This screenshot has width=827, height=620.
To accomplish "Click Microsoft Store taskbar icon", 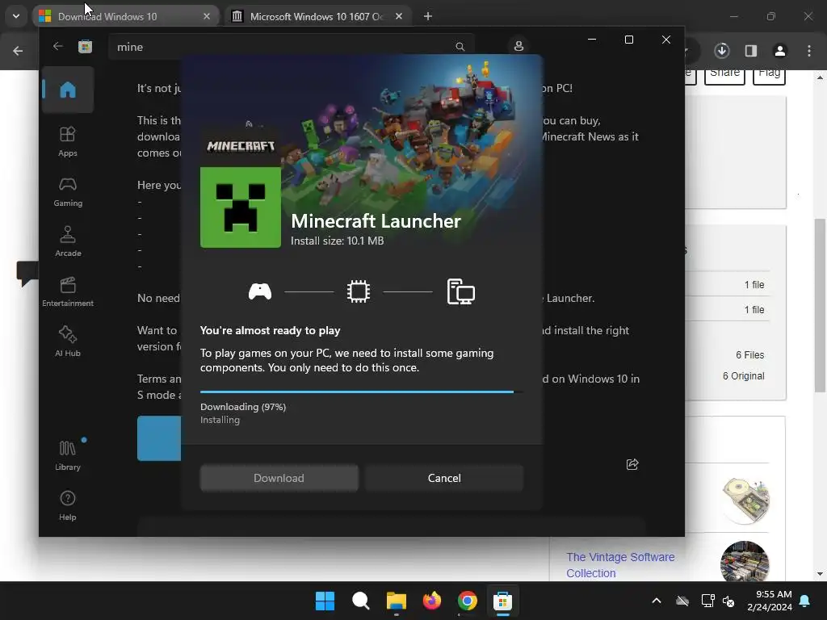I will coord(502,601).
